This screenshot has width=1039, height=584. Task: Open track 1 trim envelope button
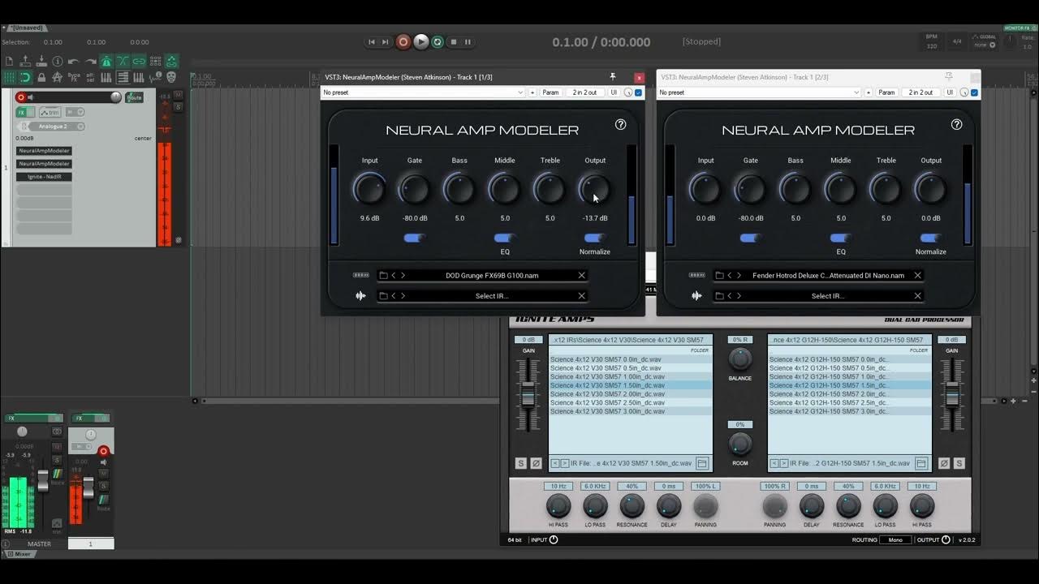point(50,112)
